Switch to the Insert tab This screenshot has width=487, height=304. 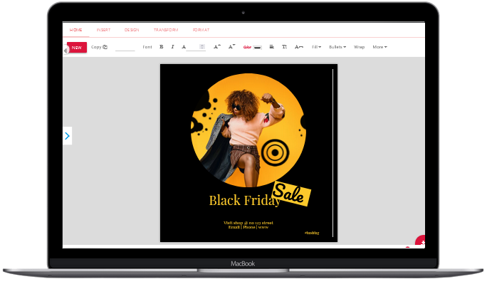(x=103, y=30)
